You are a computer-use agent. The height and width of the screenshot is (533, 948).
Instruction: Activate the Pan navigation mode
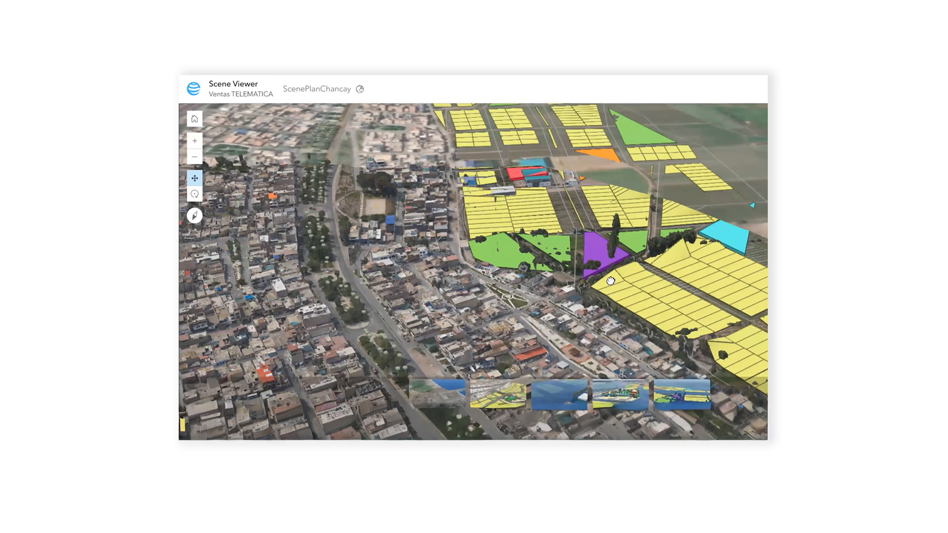[195, 178]
